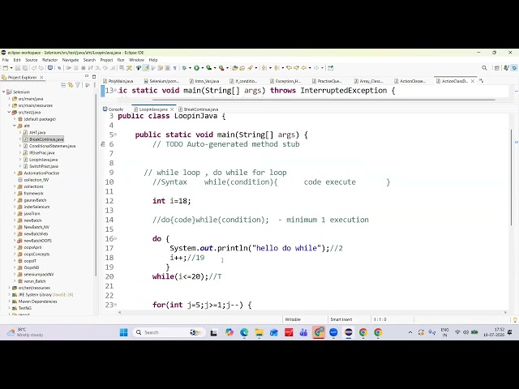This screenshot has height=389, width=519.
Task: Click the Last Edit Location icon
Action: pyautogui.click(x=289, y=68)
